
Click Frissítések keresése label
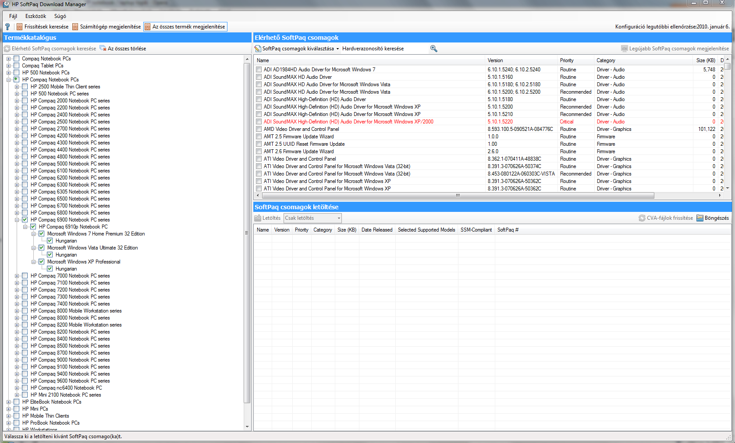tap(46, 27)
